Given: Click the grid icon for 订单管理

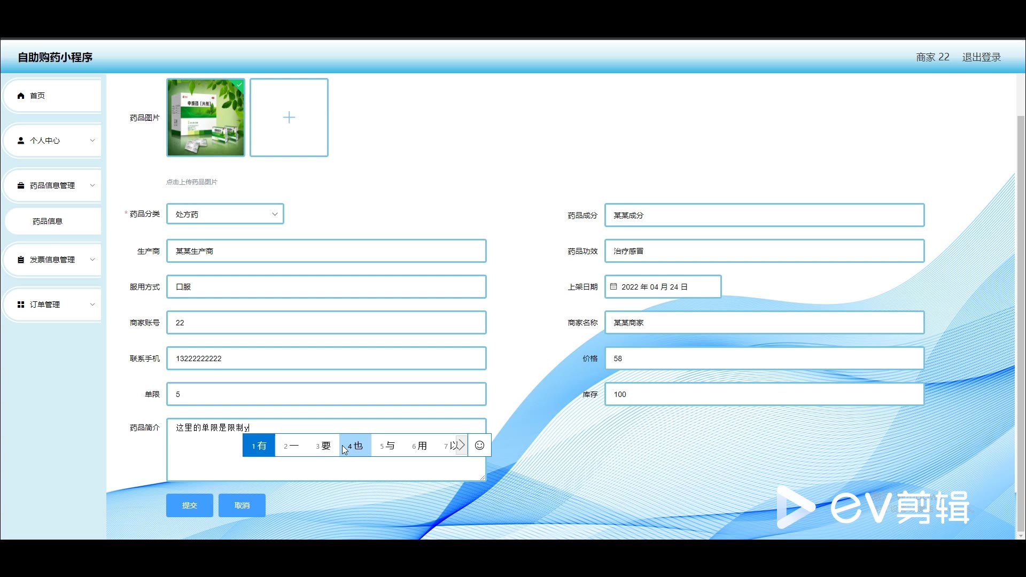Looking at the screenshot, I should pyautogui.click(x=21, y=305).
